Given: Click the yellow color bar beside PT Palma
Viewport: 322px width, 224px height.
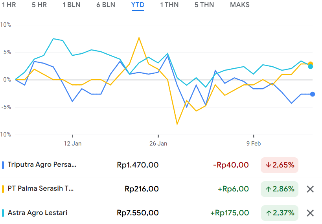Looking at the screenshot, I should [3, 189].
